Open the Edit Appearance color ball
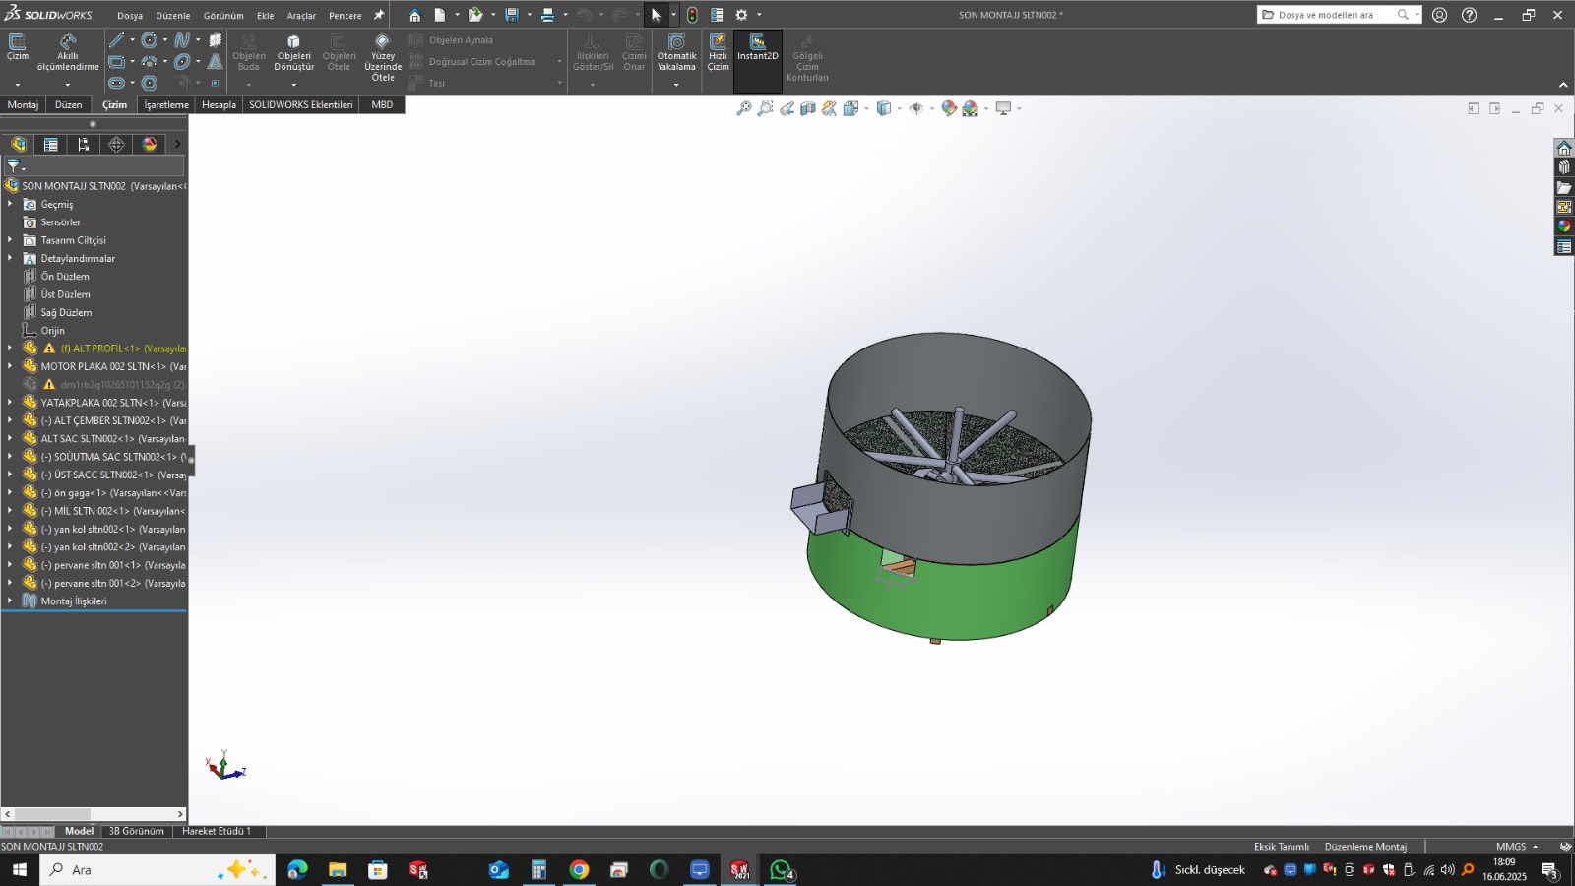The width and height of the screenshot is (1575, 886). (949, 108)
